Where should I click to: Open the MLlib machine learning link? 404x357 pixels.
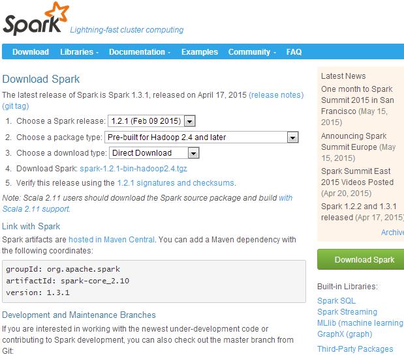click(x=360, y=322)
